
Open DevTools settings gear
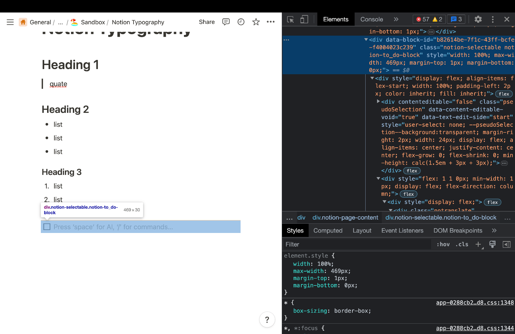coord(478,19)
